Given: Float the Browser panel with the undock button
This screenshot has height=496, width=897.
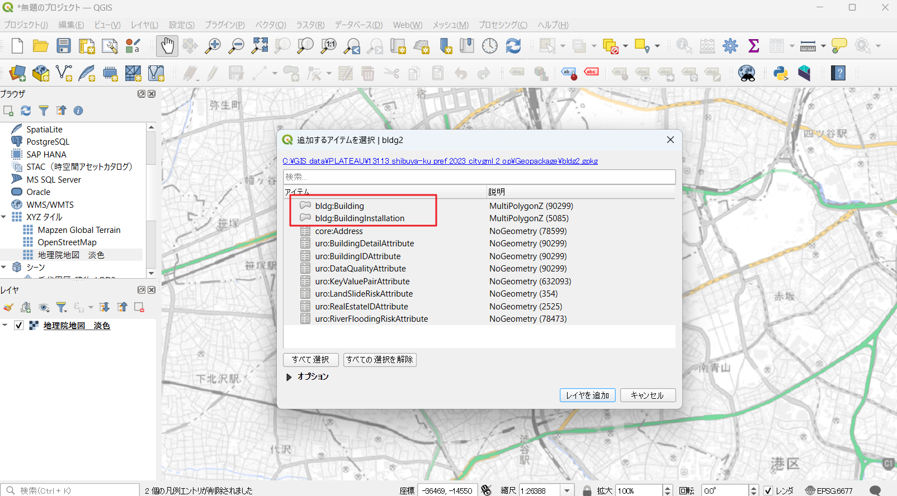Looking at the screenshot, I should (x=141, y=94).
